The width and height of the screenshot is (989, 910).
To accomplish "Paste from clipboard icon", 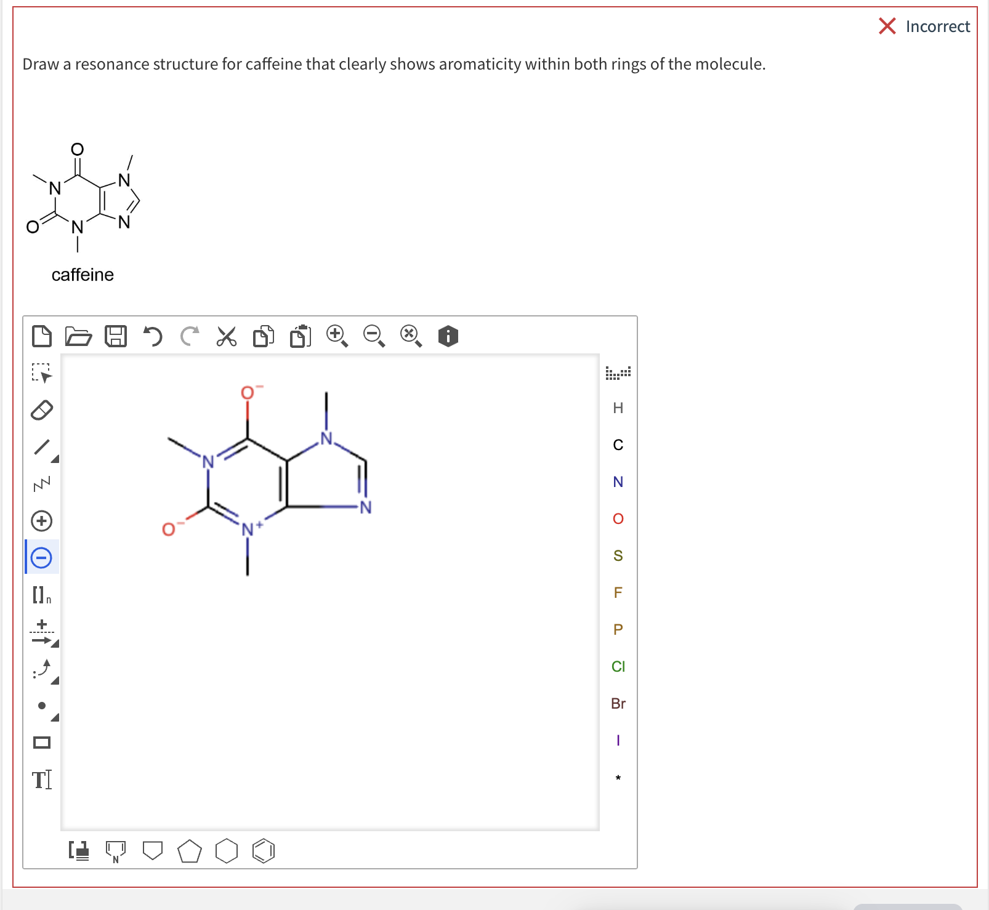I will click(301, 336).
